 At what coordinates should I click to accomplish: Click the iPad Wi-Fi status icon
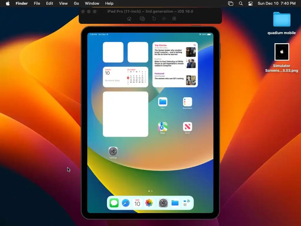tap(200, 34)
